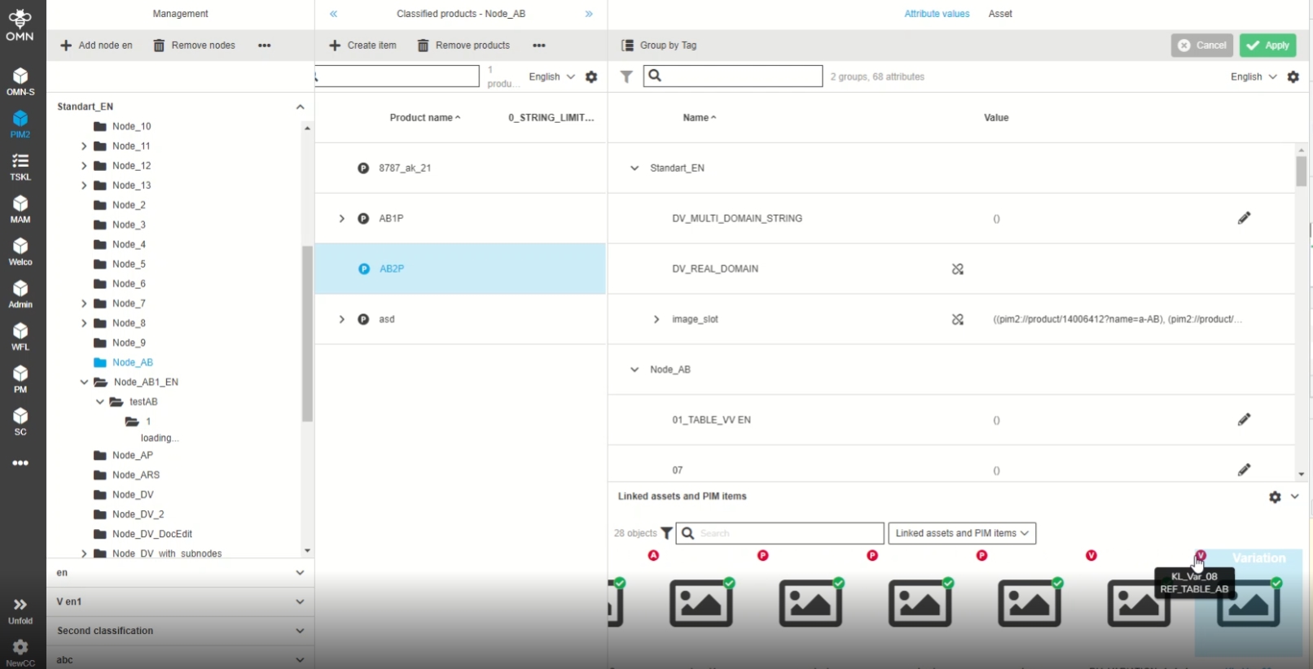This screenshot has height=669, width=1313.
Task: Click the Create item button
Action: click(x=363, y=46)
